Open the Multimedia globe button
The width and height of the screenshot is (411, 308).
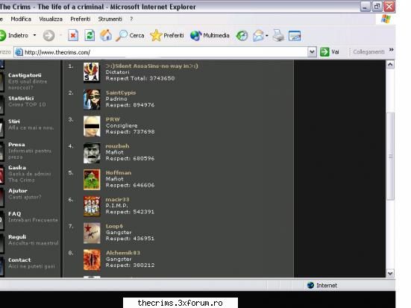click(x=210, y=35)
